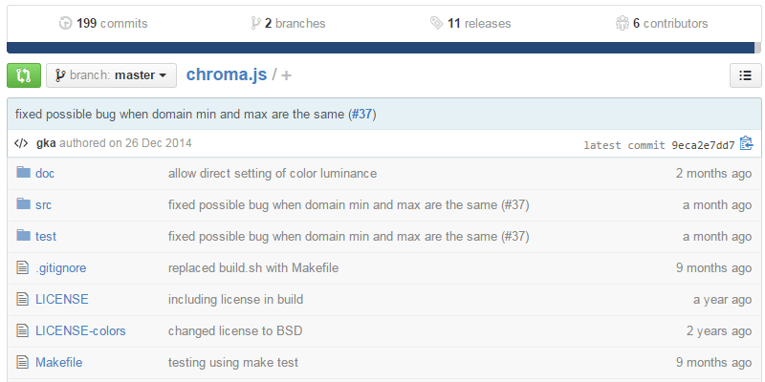Open latest commit hash 9eca2e7dd7
This screenshot has width=765, height=382.
click(x=703, y=145)
